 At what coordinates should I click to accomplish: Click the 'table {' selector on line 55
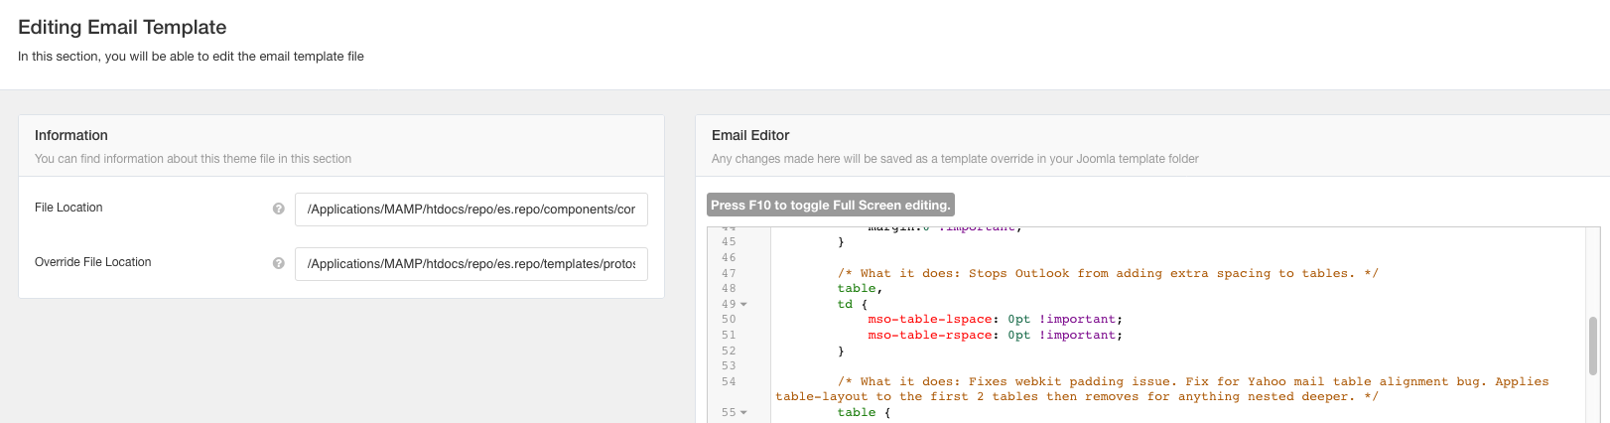(864, 413)
